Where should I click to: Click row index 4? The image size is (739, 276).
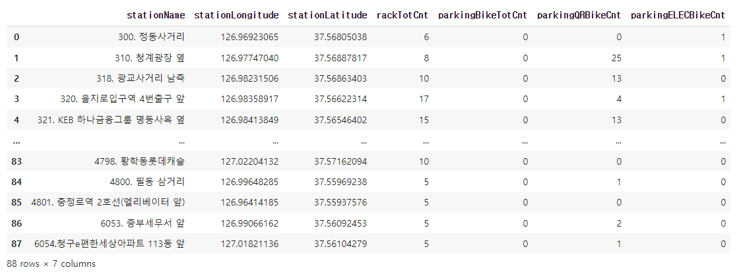[x=16, y=120]
